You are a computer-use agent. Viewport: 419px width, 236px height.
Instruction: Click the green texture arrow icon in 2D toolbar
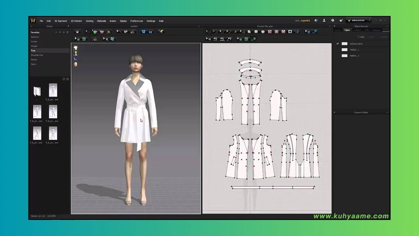click(x=239, y=39)
